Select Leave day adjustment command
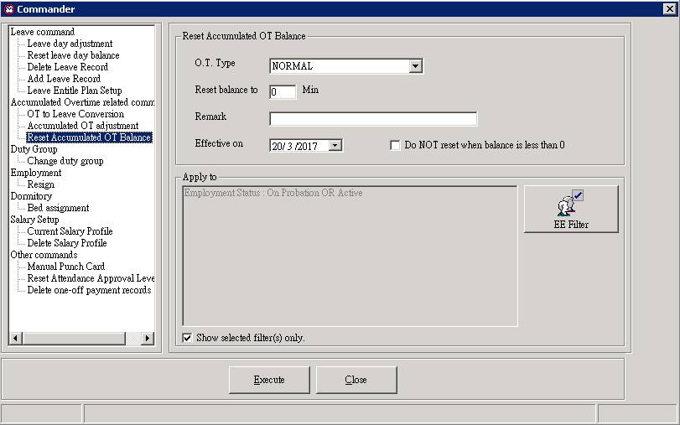Viewport: 680px width, 425px height. [x=70, y=44]
